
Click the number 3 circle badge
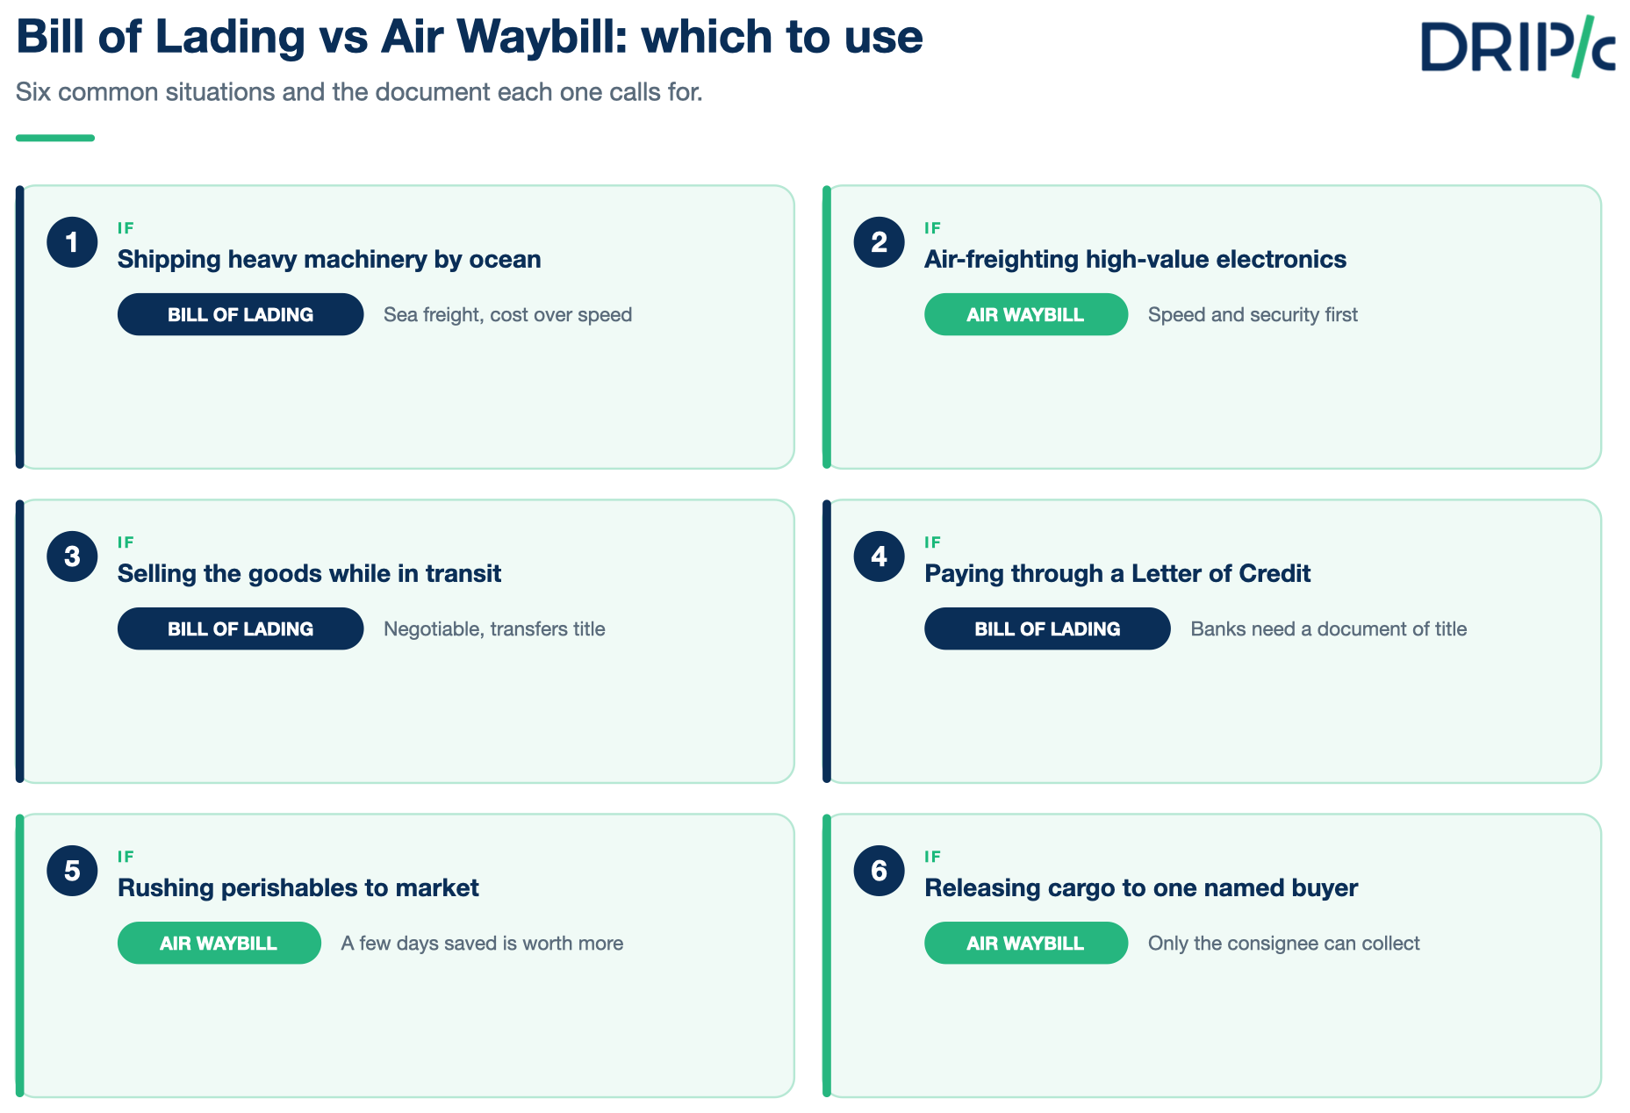(x=72, y=556)
